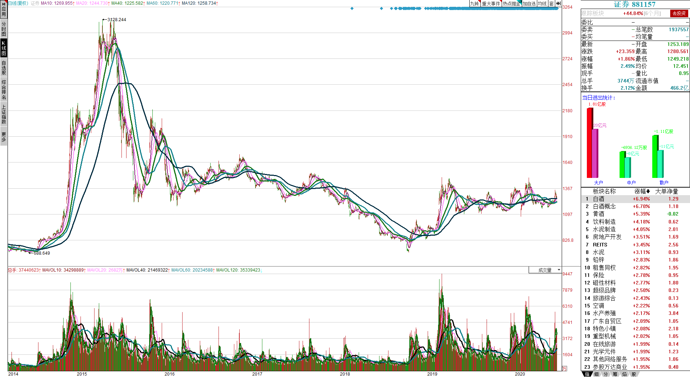Click the 证券 881157 title
The image size is (690, 377).
(635, 4)
